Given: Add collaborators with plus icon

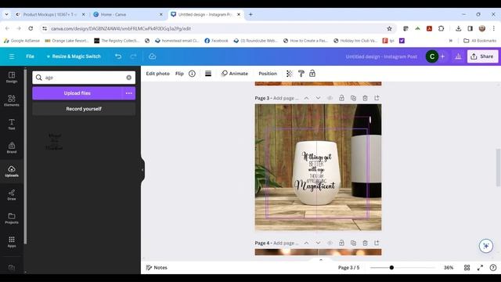Looking at the screenshot, I should tap(442, 56).
